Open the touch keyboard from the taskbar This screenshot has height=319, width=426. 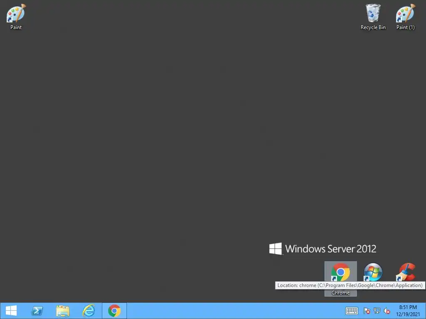(x=352, y=311)
